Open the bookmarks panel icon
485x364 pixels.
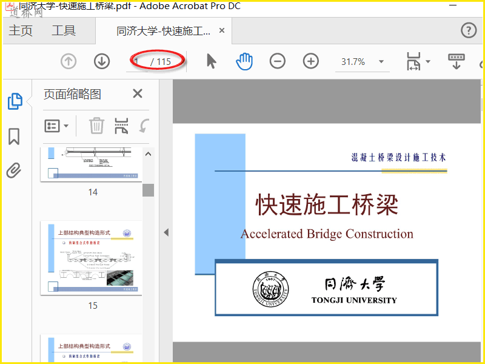tap(14, 136)
